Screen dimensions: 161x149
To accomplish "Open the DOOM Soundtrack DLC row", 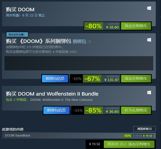I will tap(79, 136).
